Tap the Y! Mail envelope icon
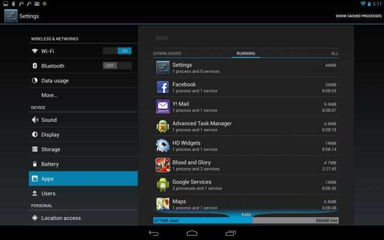This screenshot has height=240, width=384. click(x=163, y=107)
